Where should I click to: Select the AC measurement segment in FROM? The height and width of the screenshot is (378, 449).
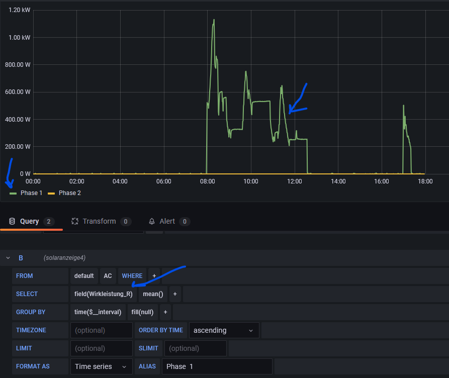click(108, 276)
